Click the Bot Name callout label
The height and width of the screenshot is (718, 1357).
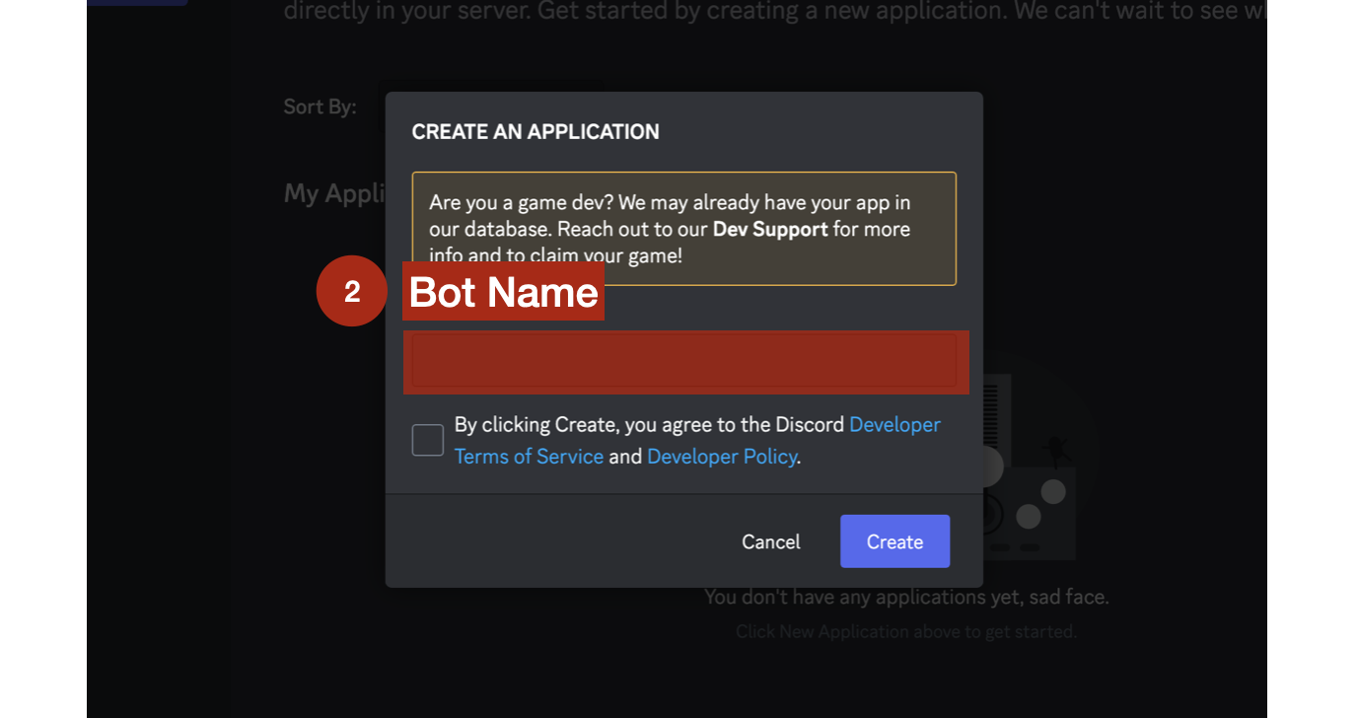(503, 291)
